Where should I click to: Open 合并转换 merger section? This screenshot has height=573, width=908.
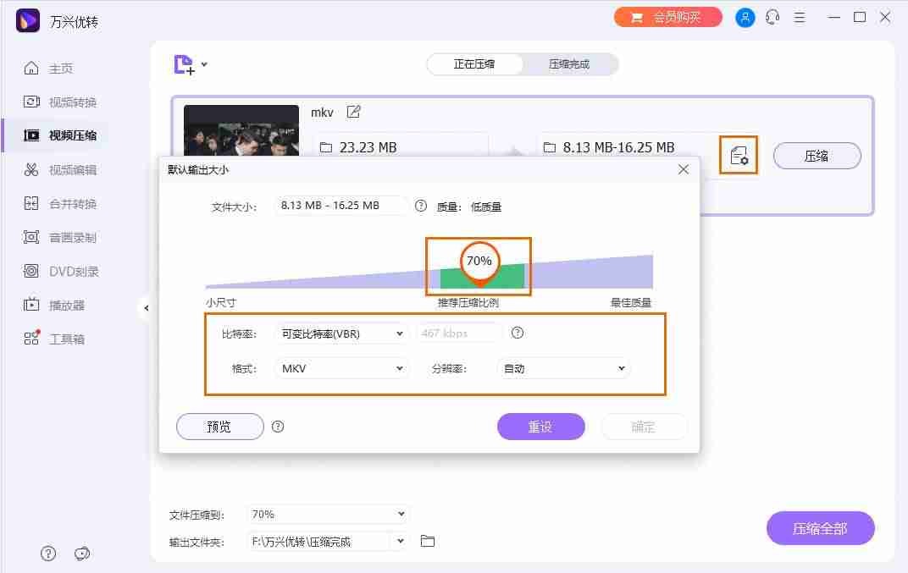[72, 204]
